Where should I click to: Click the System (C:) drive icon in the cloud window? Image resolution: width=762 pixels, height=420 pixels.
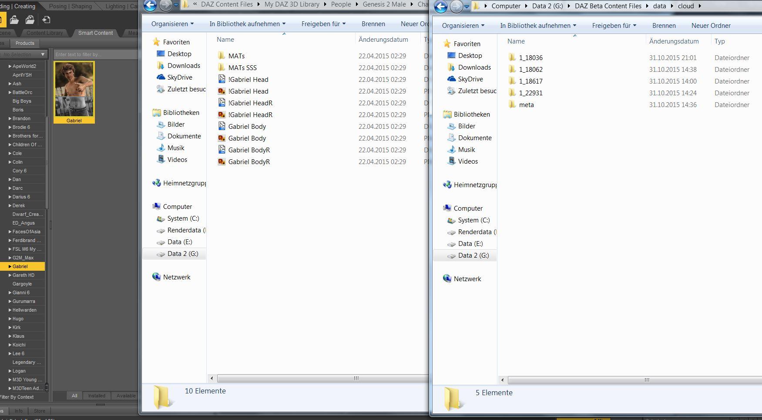click(451, 220)
